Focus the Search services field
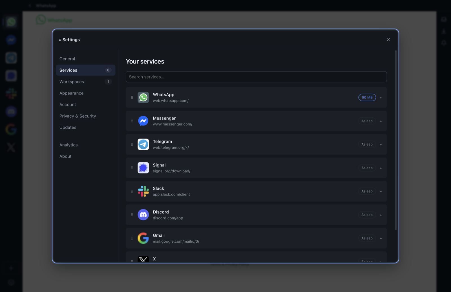The width and height of the screenshot is (451, 292). pos(256,77)
